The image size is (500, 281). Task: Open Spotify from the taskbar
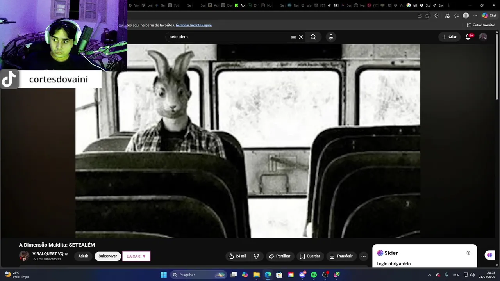314,275
